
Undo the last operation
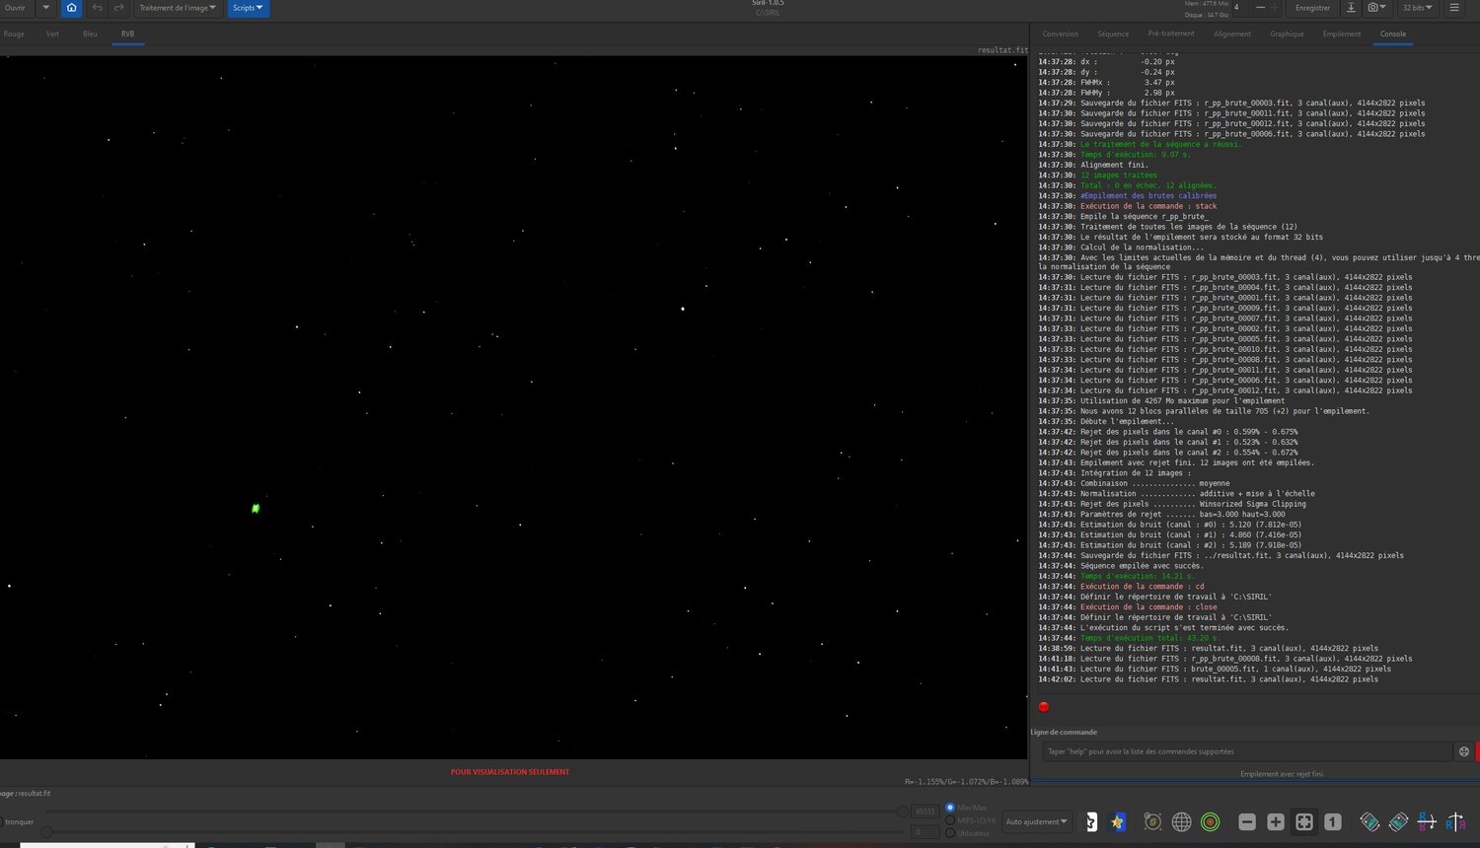tap(97, 8)
